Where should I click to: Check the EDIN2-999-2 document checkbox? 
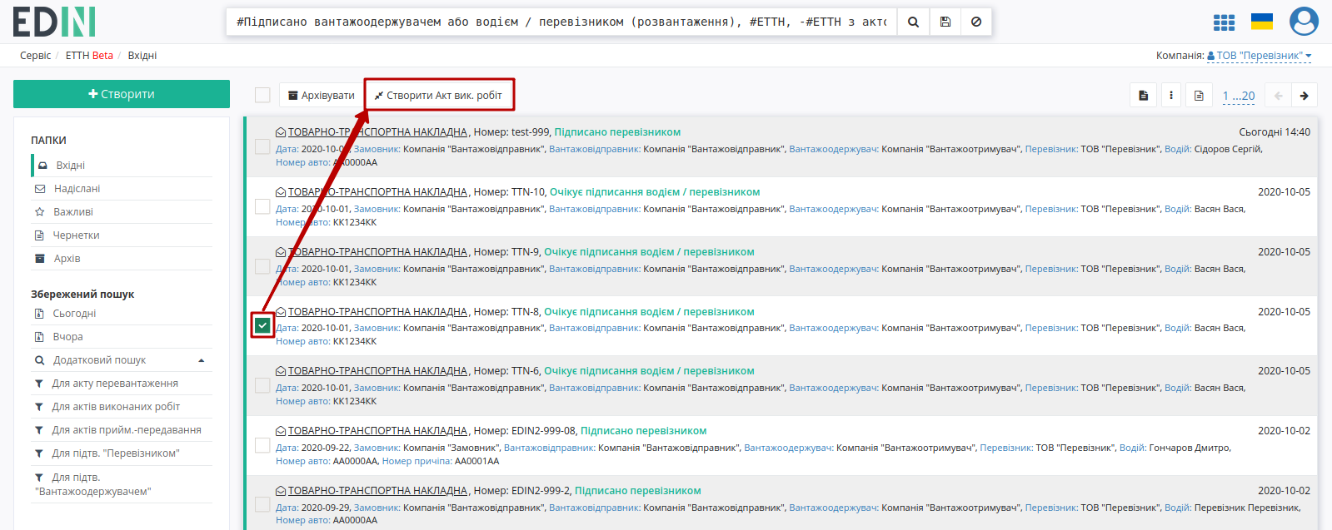(262, 505)
